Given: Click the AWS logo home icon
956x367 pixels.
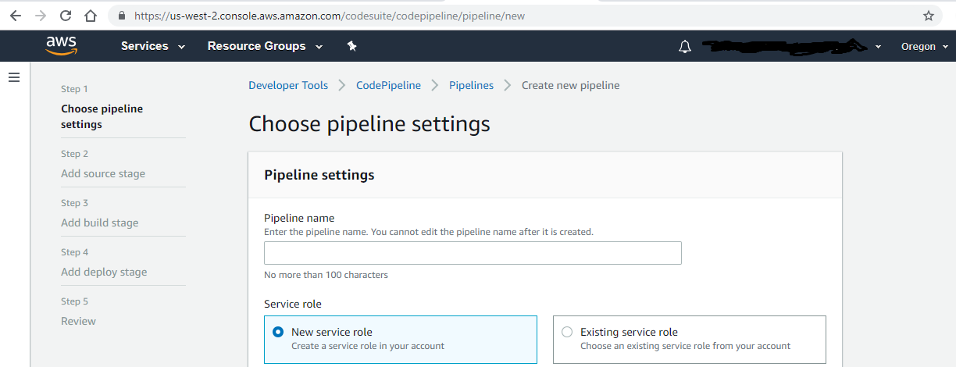Looking at the screenshot, I should (x=60, y=46).
